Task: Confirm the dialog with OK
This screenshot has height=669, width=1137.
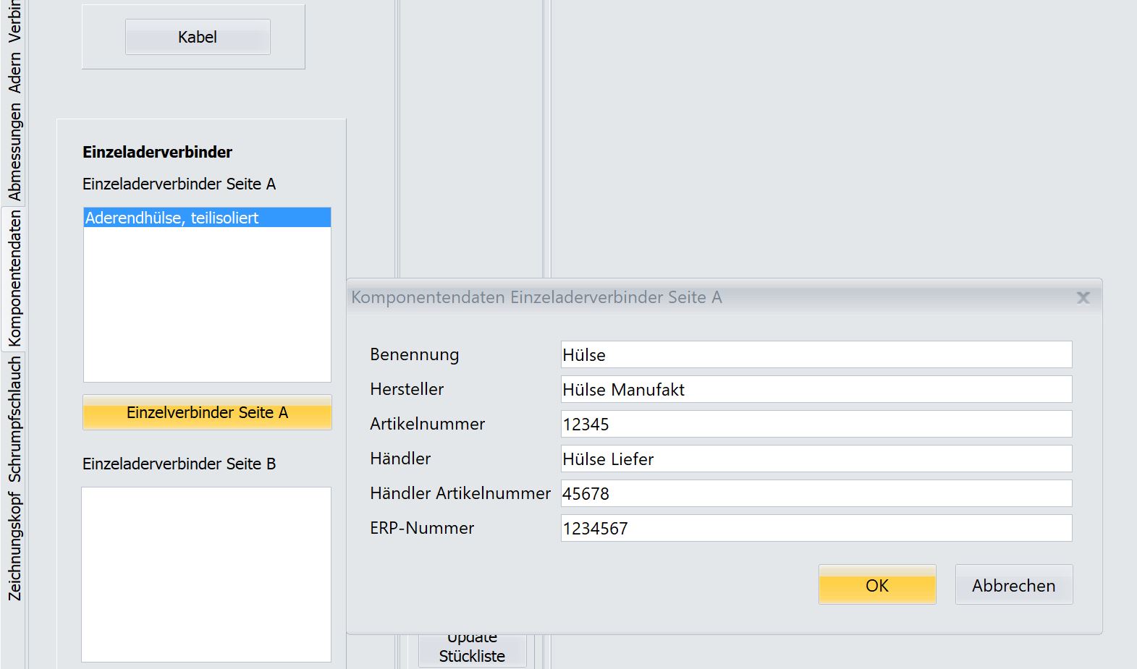Action: 877,585
